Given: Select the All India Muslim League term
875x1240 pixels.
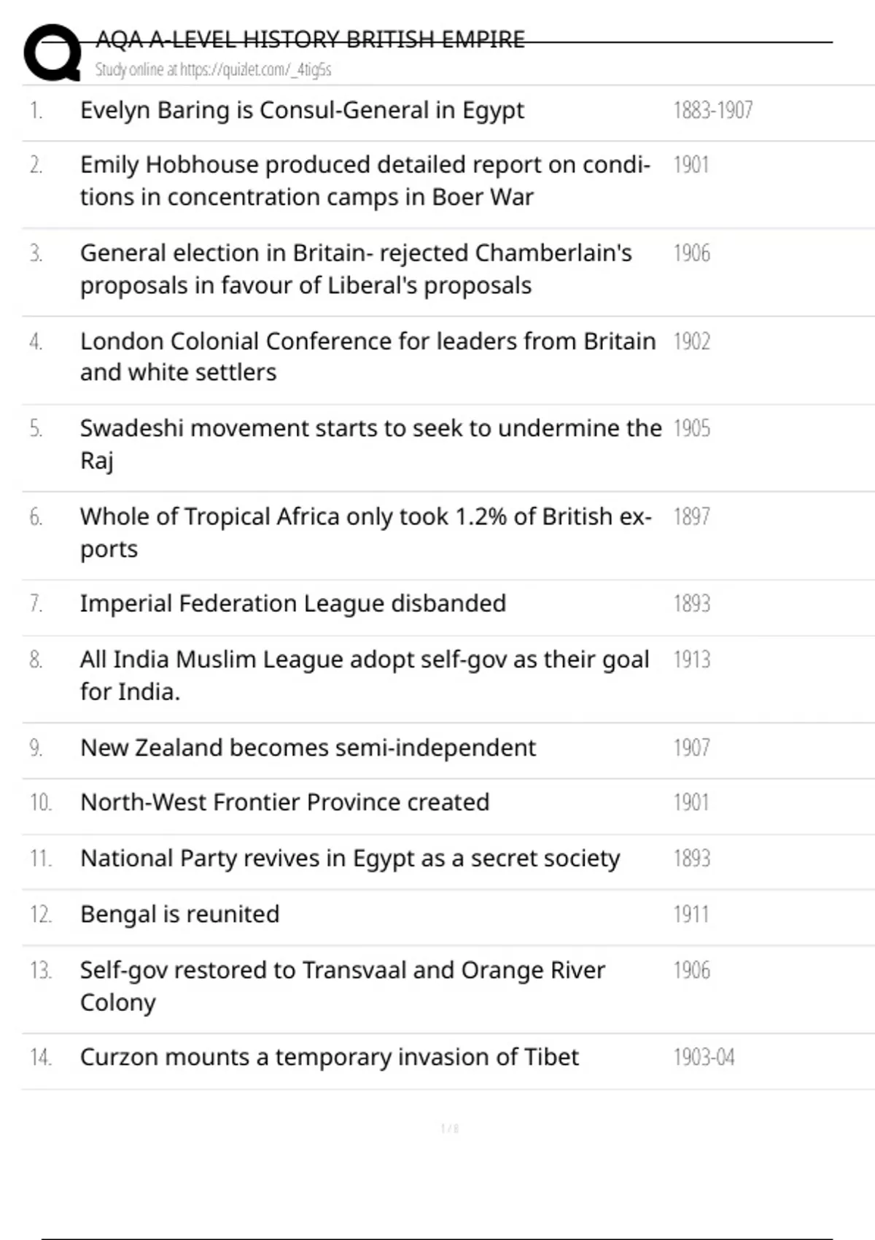Looking at the screenshot, I should [x=364, y=675].
